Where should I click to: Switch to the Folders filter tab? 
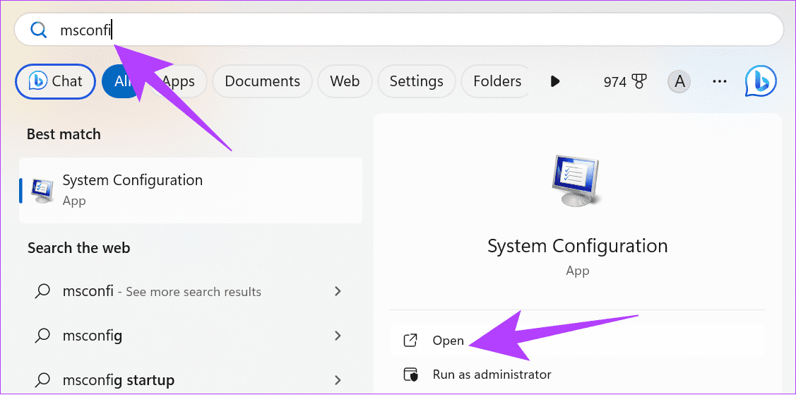[495, 81]
